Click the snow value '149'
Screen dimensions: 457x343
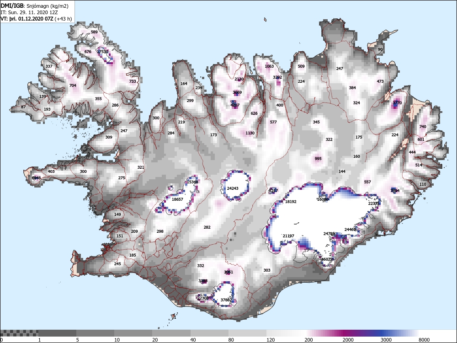[117, 214]
